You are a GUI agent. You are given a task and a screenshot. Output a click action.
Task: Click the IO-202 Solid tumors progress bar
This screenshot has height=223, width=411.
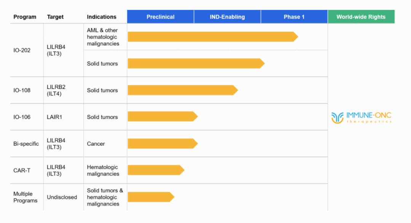pyautogui.click(x=196, y=63)
